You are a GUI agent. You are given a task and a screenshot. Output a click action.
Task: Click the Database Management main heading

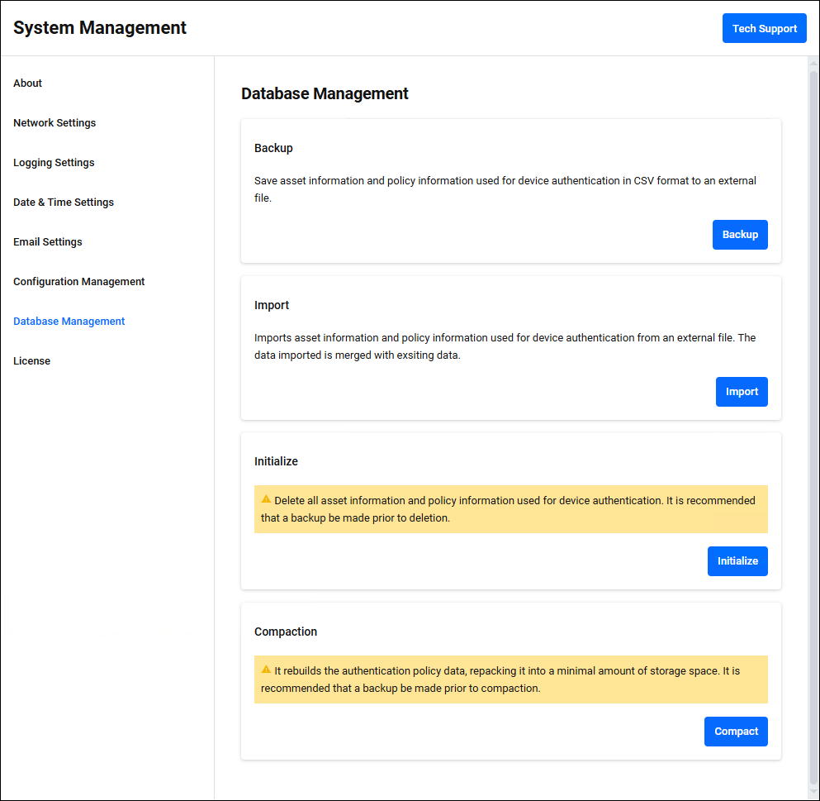(x=325, y=94)
